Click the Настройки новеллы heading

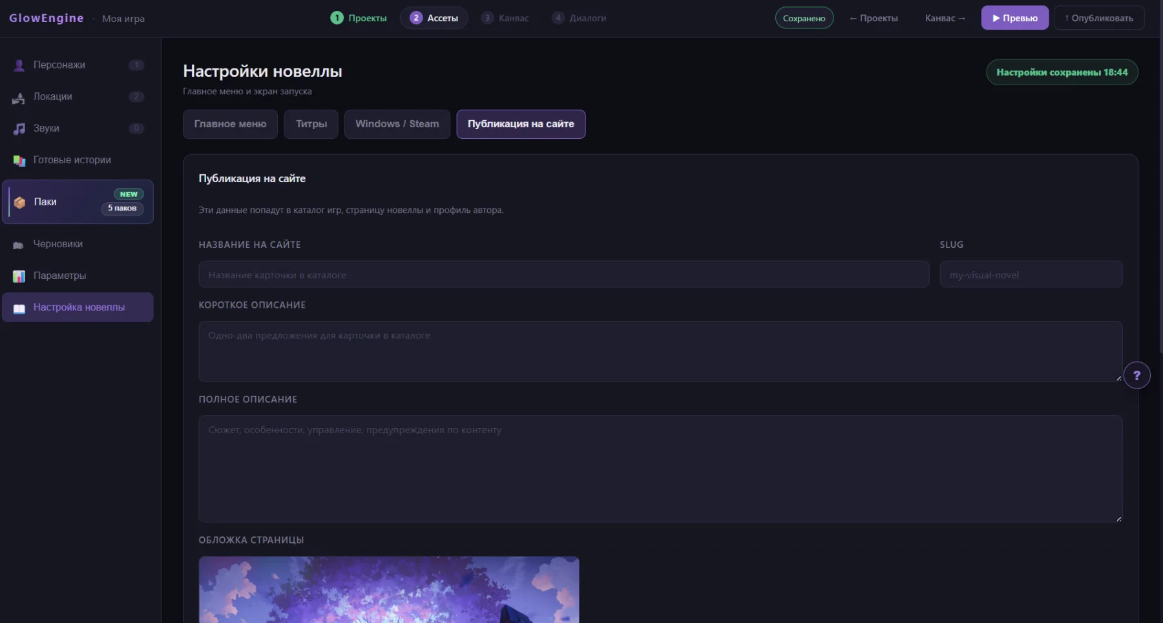262,72
